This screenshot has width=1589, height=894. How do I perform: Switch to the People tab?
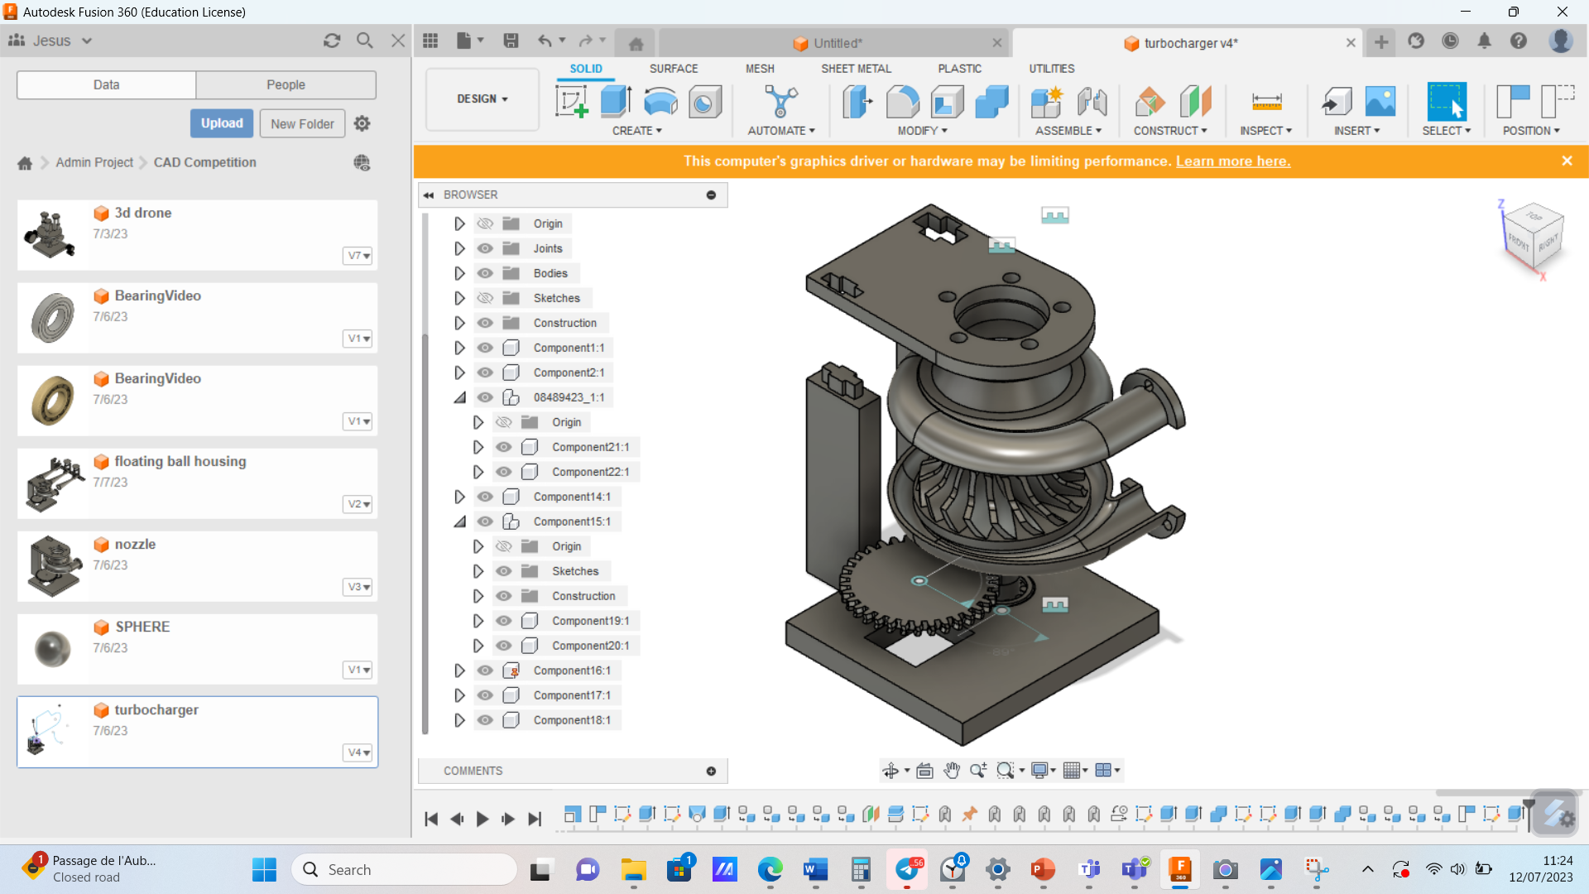285,84
